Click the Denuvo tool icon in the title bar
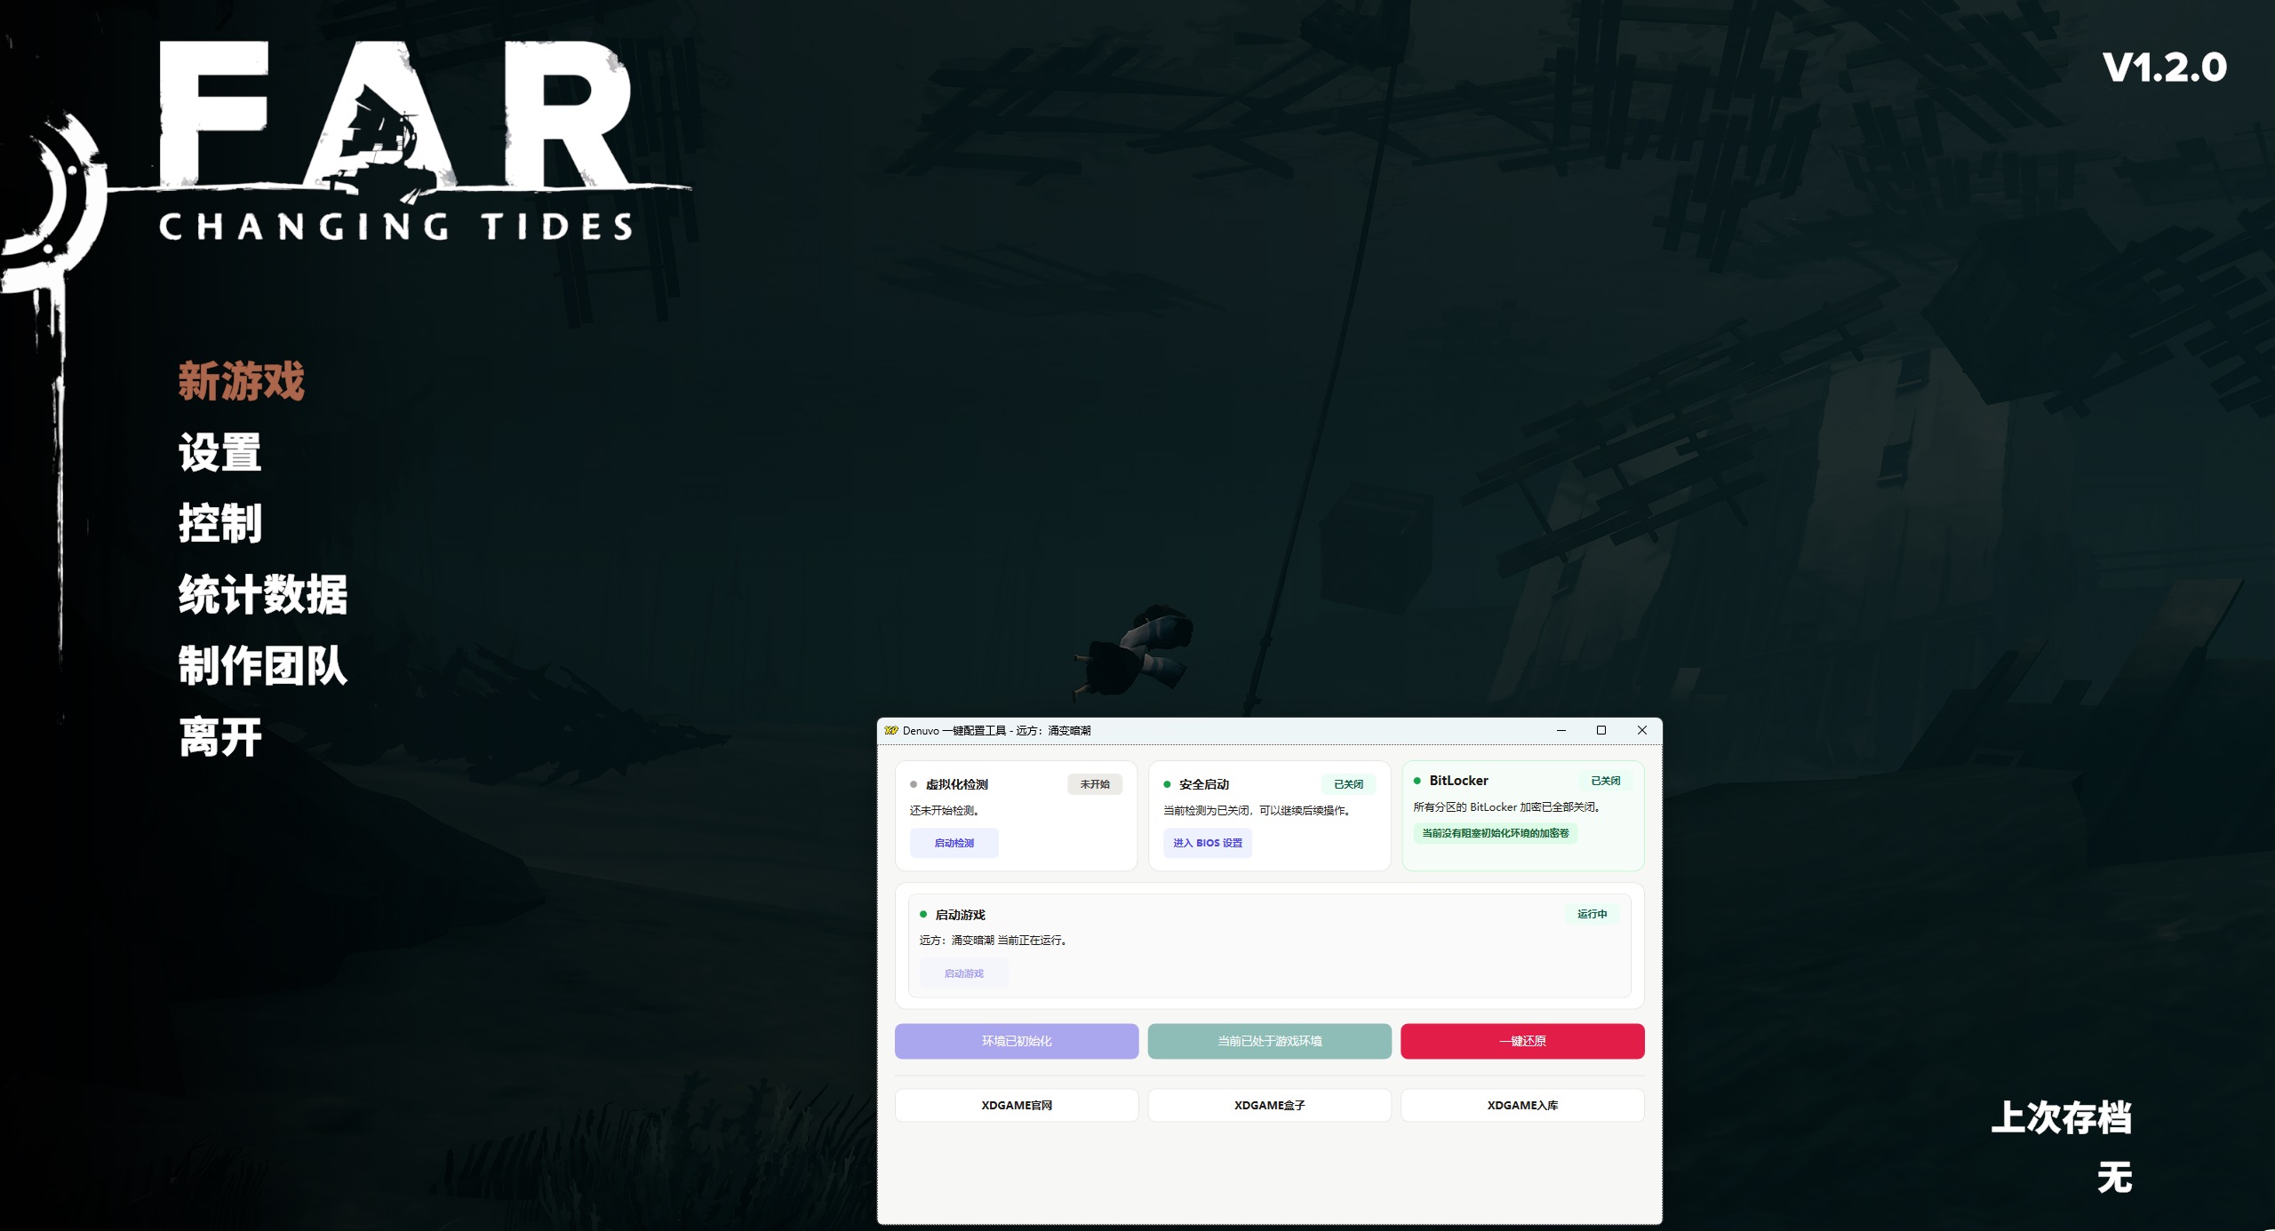2275x1231 pixels. click(892, 730)
